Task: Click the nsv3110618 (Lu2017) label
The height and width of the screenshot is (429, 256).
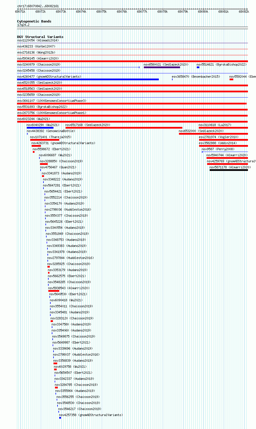Action: (x=215, y=125)
